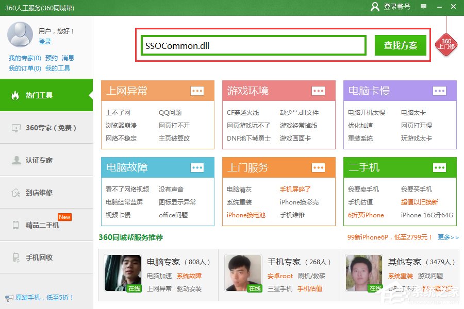464x309 pixels.
Task: Open the feedback speech-bubble icon in title bar
Action: [423, 7]
